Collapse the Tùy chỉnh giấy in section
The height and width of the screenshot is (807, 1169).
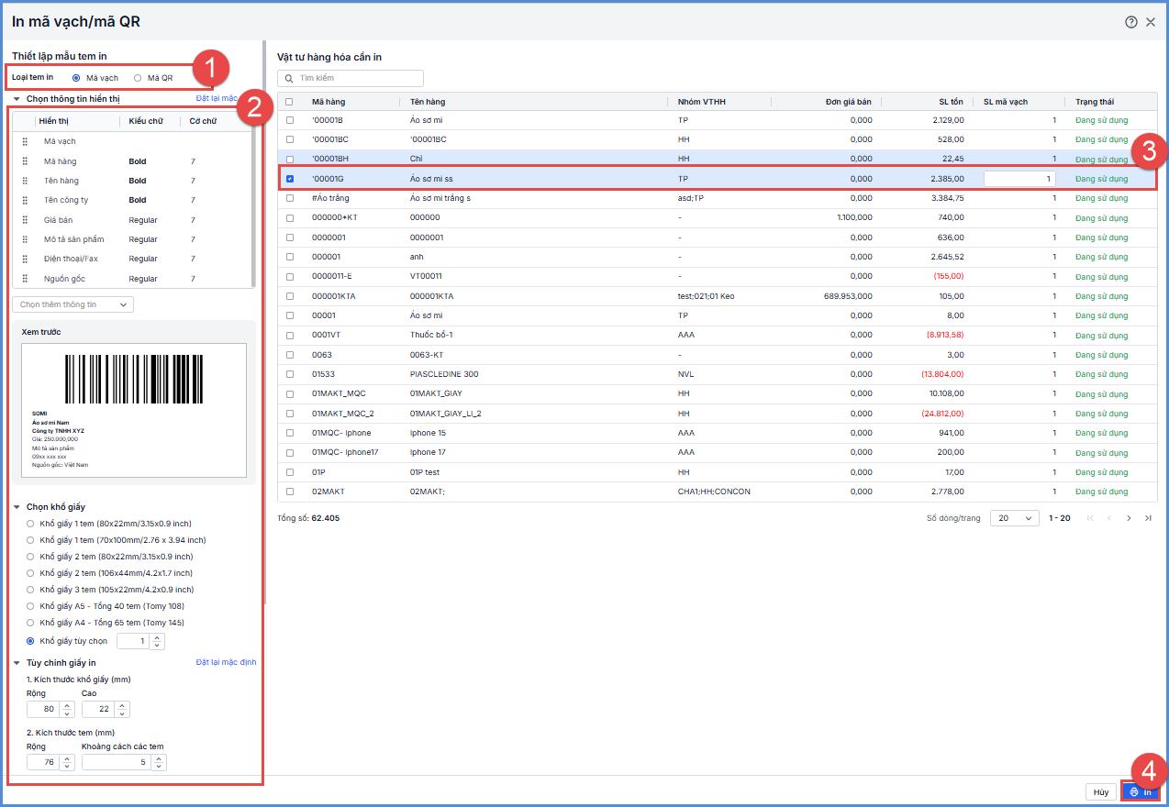(17, 663)
